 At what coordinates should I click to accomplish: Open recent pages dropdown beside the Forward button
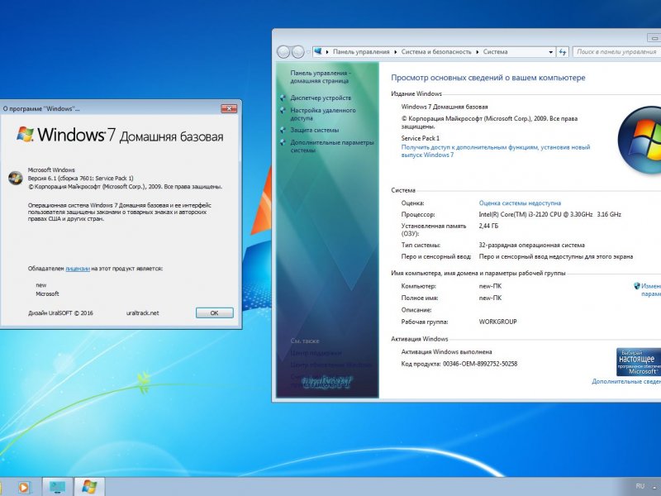(308, 52)
